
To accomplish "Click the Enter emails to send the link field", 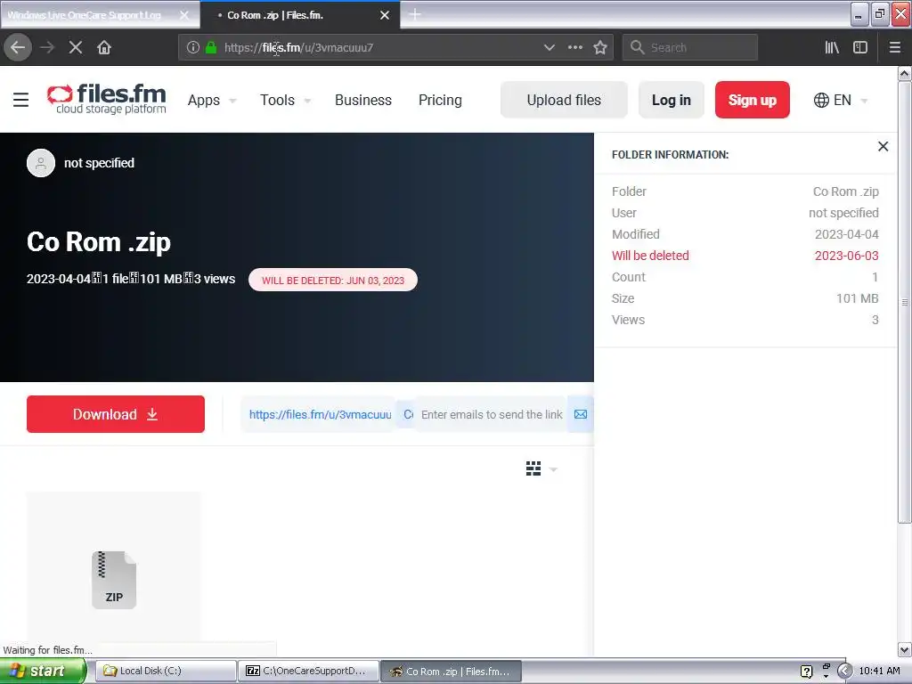I will pos(492,414).
